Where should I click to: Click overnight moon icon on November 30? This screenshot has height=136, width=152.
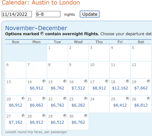coord(86,116)
